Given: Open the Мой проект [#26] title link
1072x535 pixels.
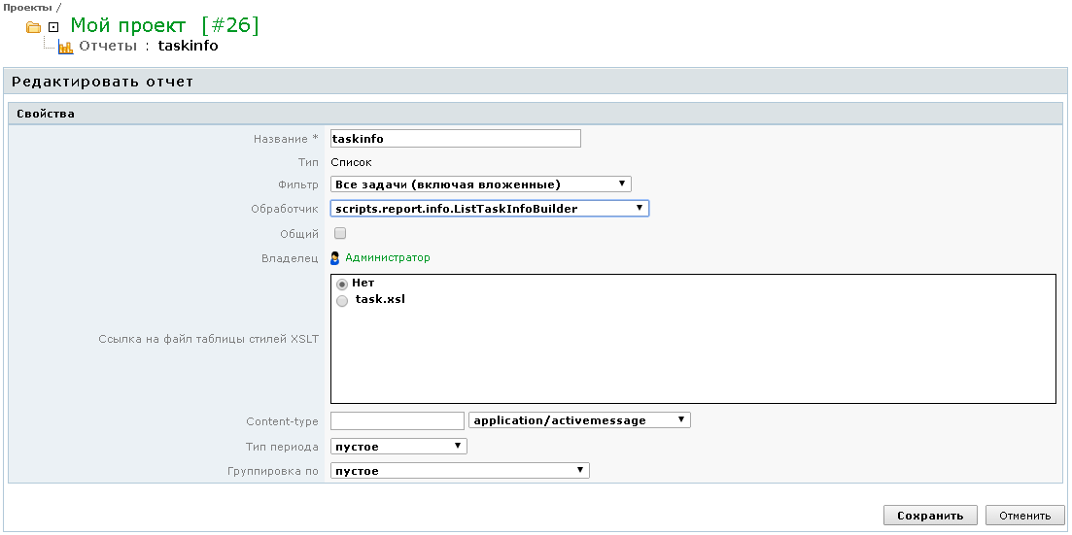Looking at the screenshot, I should 164,26.
